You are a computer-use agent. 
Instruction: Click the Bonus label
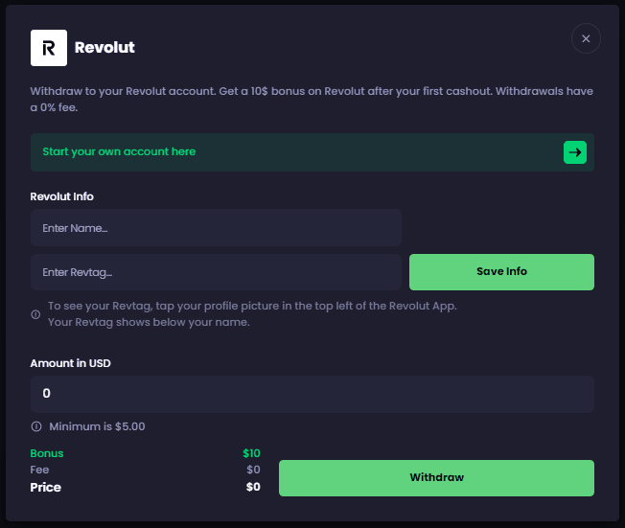click(x=46, y=453)
